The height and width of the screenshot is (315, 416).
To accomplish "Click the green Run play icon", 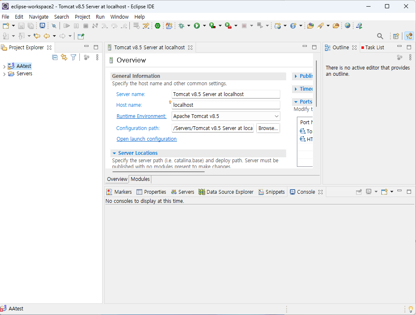I will point(197,26).
